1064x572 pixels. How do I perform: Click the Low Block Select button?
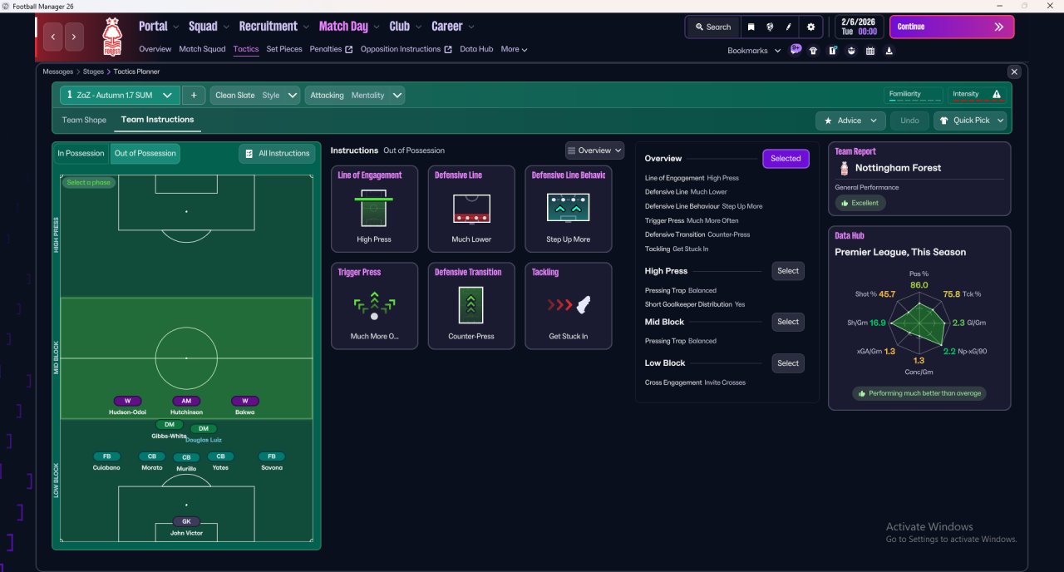point(788,363)
